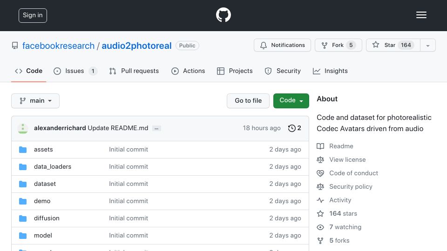Open the Pull requests tab
Screen dimensions: 447x251
pyautogui.click(x=134, y=71)
